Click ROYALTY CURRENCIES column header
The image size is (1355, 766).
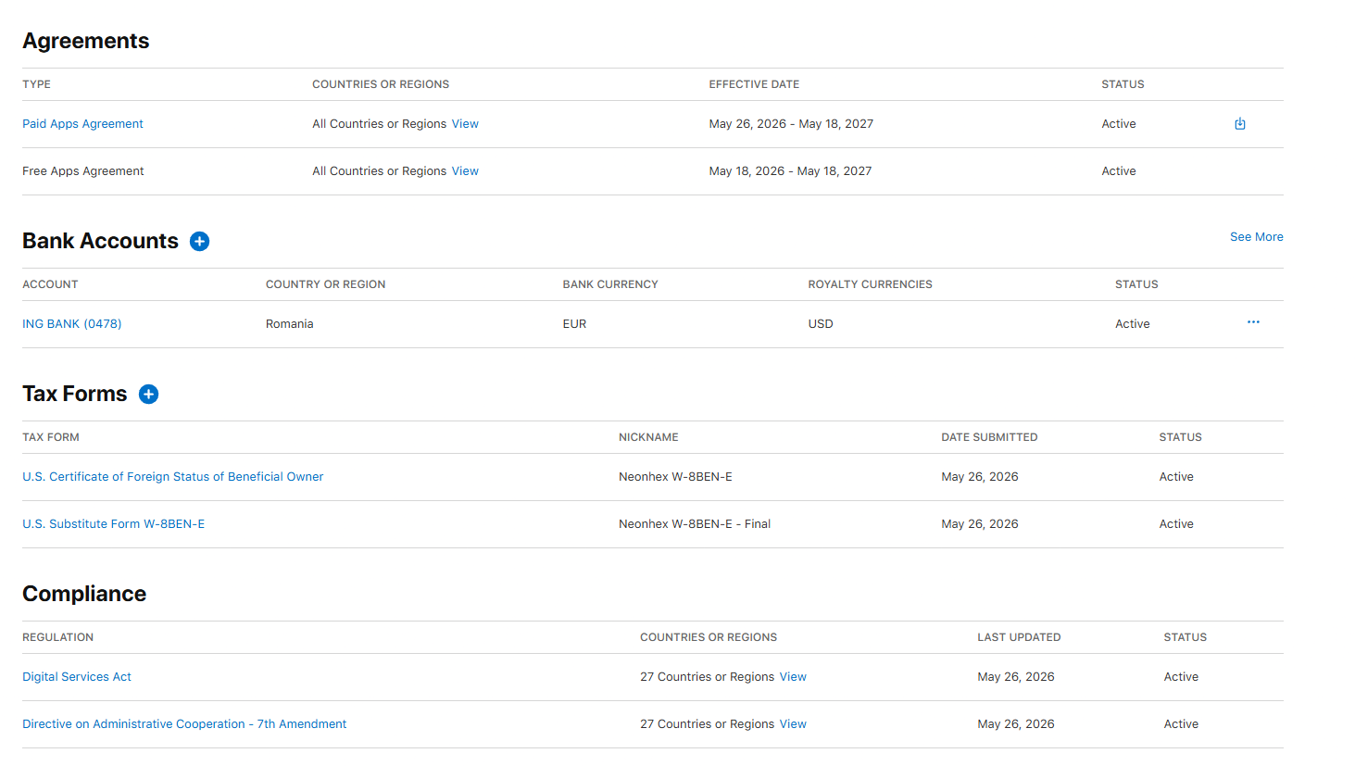pos(870,284)
